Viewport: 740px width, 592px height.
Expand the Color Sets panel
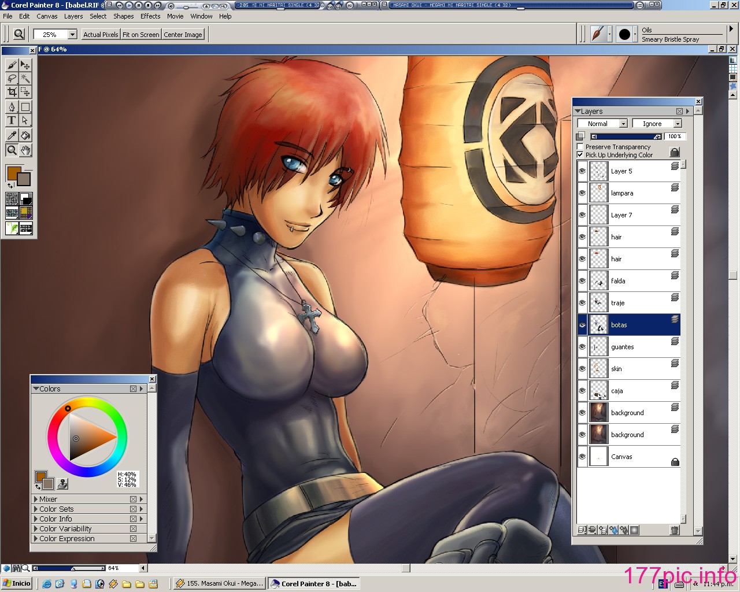coord(36,509)
